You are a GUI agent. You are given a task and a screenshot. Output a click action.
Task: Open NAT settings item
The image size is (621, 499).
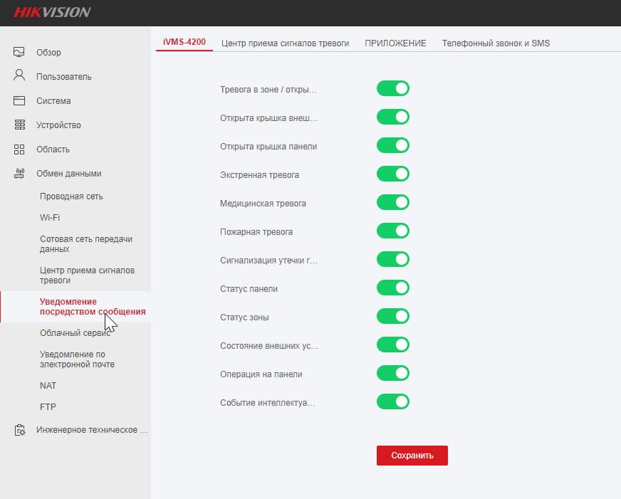pyautogui.click(x=48, y=385)
